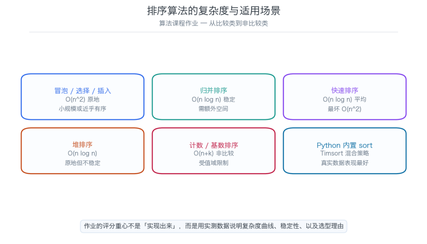This screenshot has height=244, width=427.
Task: Click the 计数 / 基数排序 card heading
Action: (213, 145)
